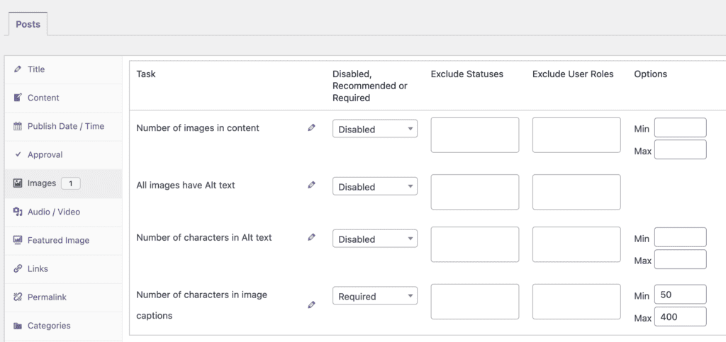726x342 pixels.
Task: Open the Approval sidebar tab
Action: (x=45, y=154)
